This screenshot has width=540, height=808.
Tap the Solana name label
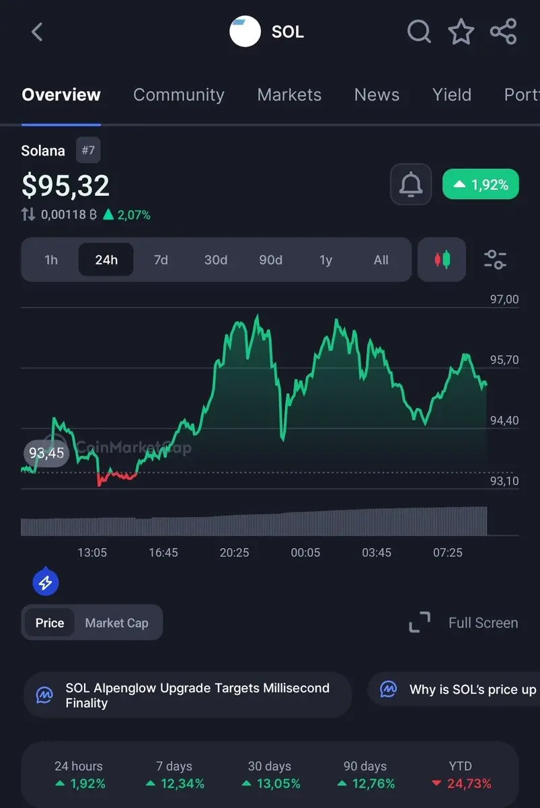pyautogui.click(x=43, y=150)
